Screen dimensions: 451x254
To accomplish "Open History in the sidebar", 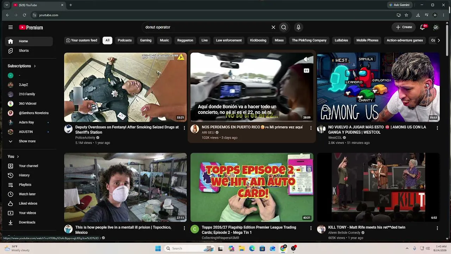I will [29, 175].
